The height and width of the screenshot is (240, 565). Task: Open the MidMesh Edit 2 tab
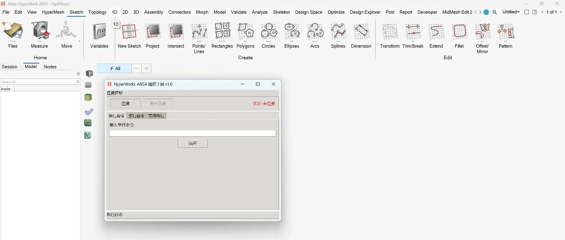pyautogui.click(x=457, y=12)
